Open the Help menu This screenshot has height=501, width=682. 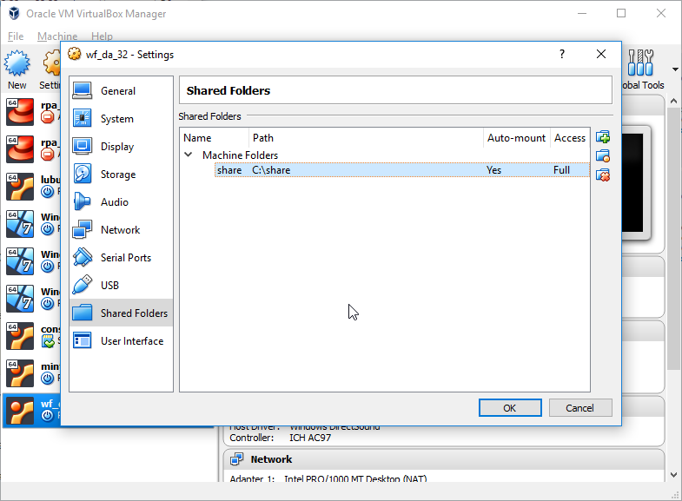pos(102,36)
